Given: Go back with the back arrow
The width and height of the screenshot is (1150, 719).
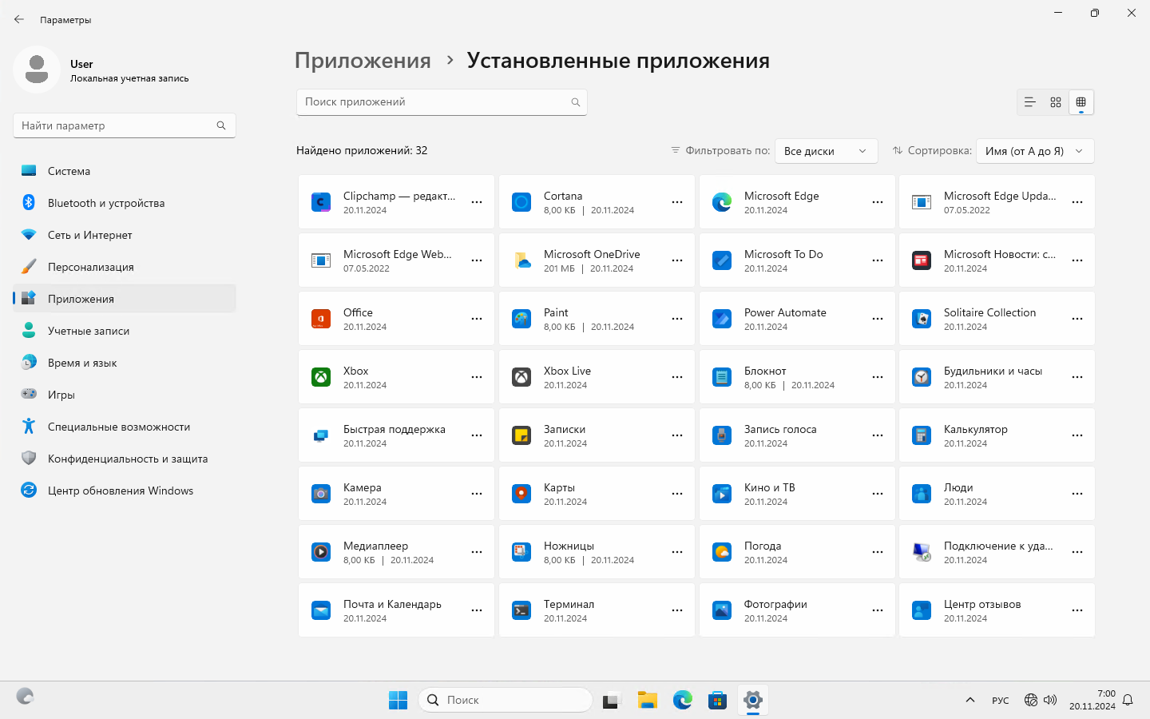Looking at the screenshot, I should (x=19, y=19).
